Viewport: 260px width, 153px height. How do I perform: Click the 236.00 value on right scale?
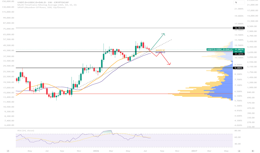pos(251,127)
